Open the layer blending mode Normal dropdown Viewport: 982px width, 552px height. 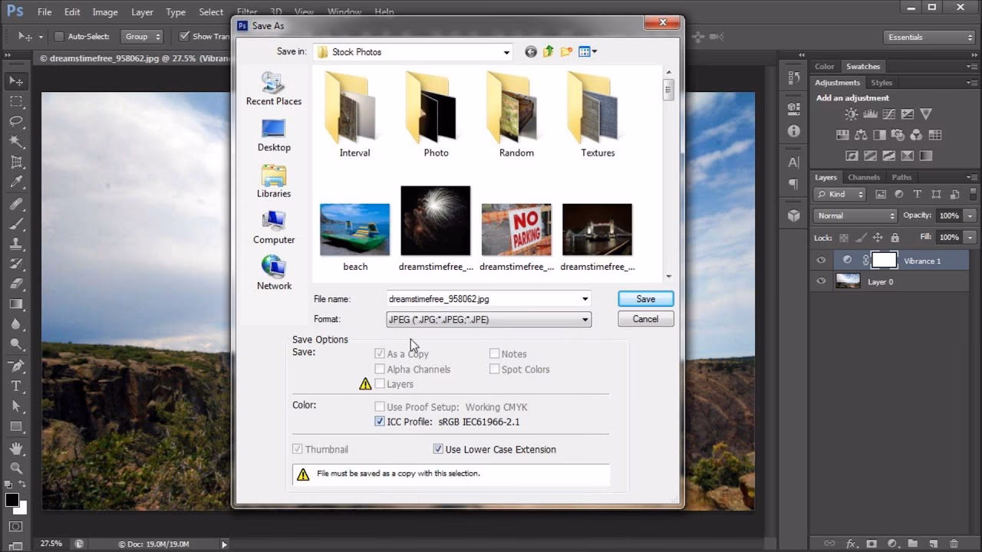[x=854, y=215]
